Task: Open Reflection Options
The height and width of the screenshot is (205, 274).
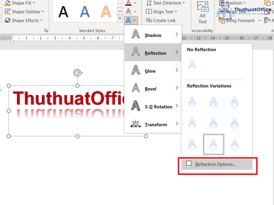Action: 217,164
